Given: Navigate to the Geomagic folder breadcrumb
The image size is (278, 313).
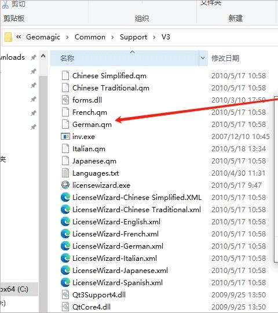Looking at the screenshot, I should click(x=43, y=37).
